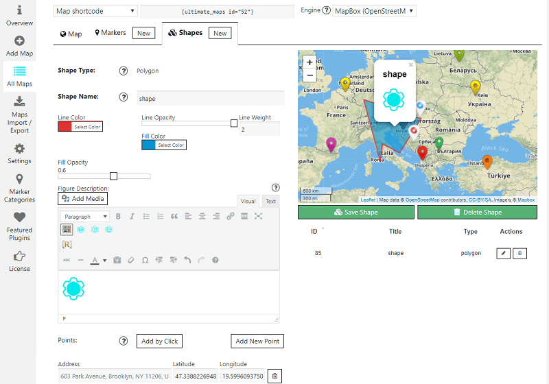Viewport: 549px width, 384px height.
Task: Click the Save Shape button
Action: click(356, 213)
